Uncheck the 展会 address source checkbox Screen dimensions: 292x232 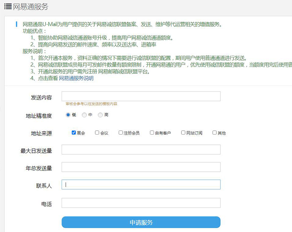pos(74,133)
